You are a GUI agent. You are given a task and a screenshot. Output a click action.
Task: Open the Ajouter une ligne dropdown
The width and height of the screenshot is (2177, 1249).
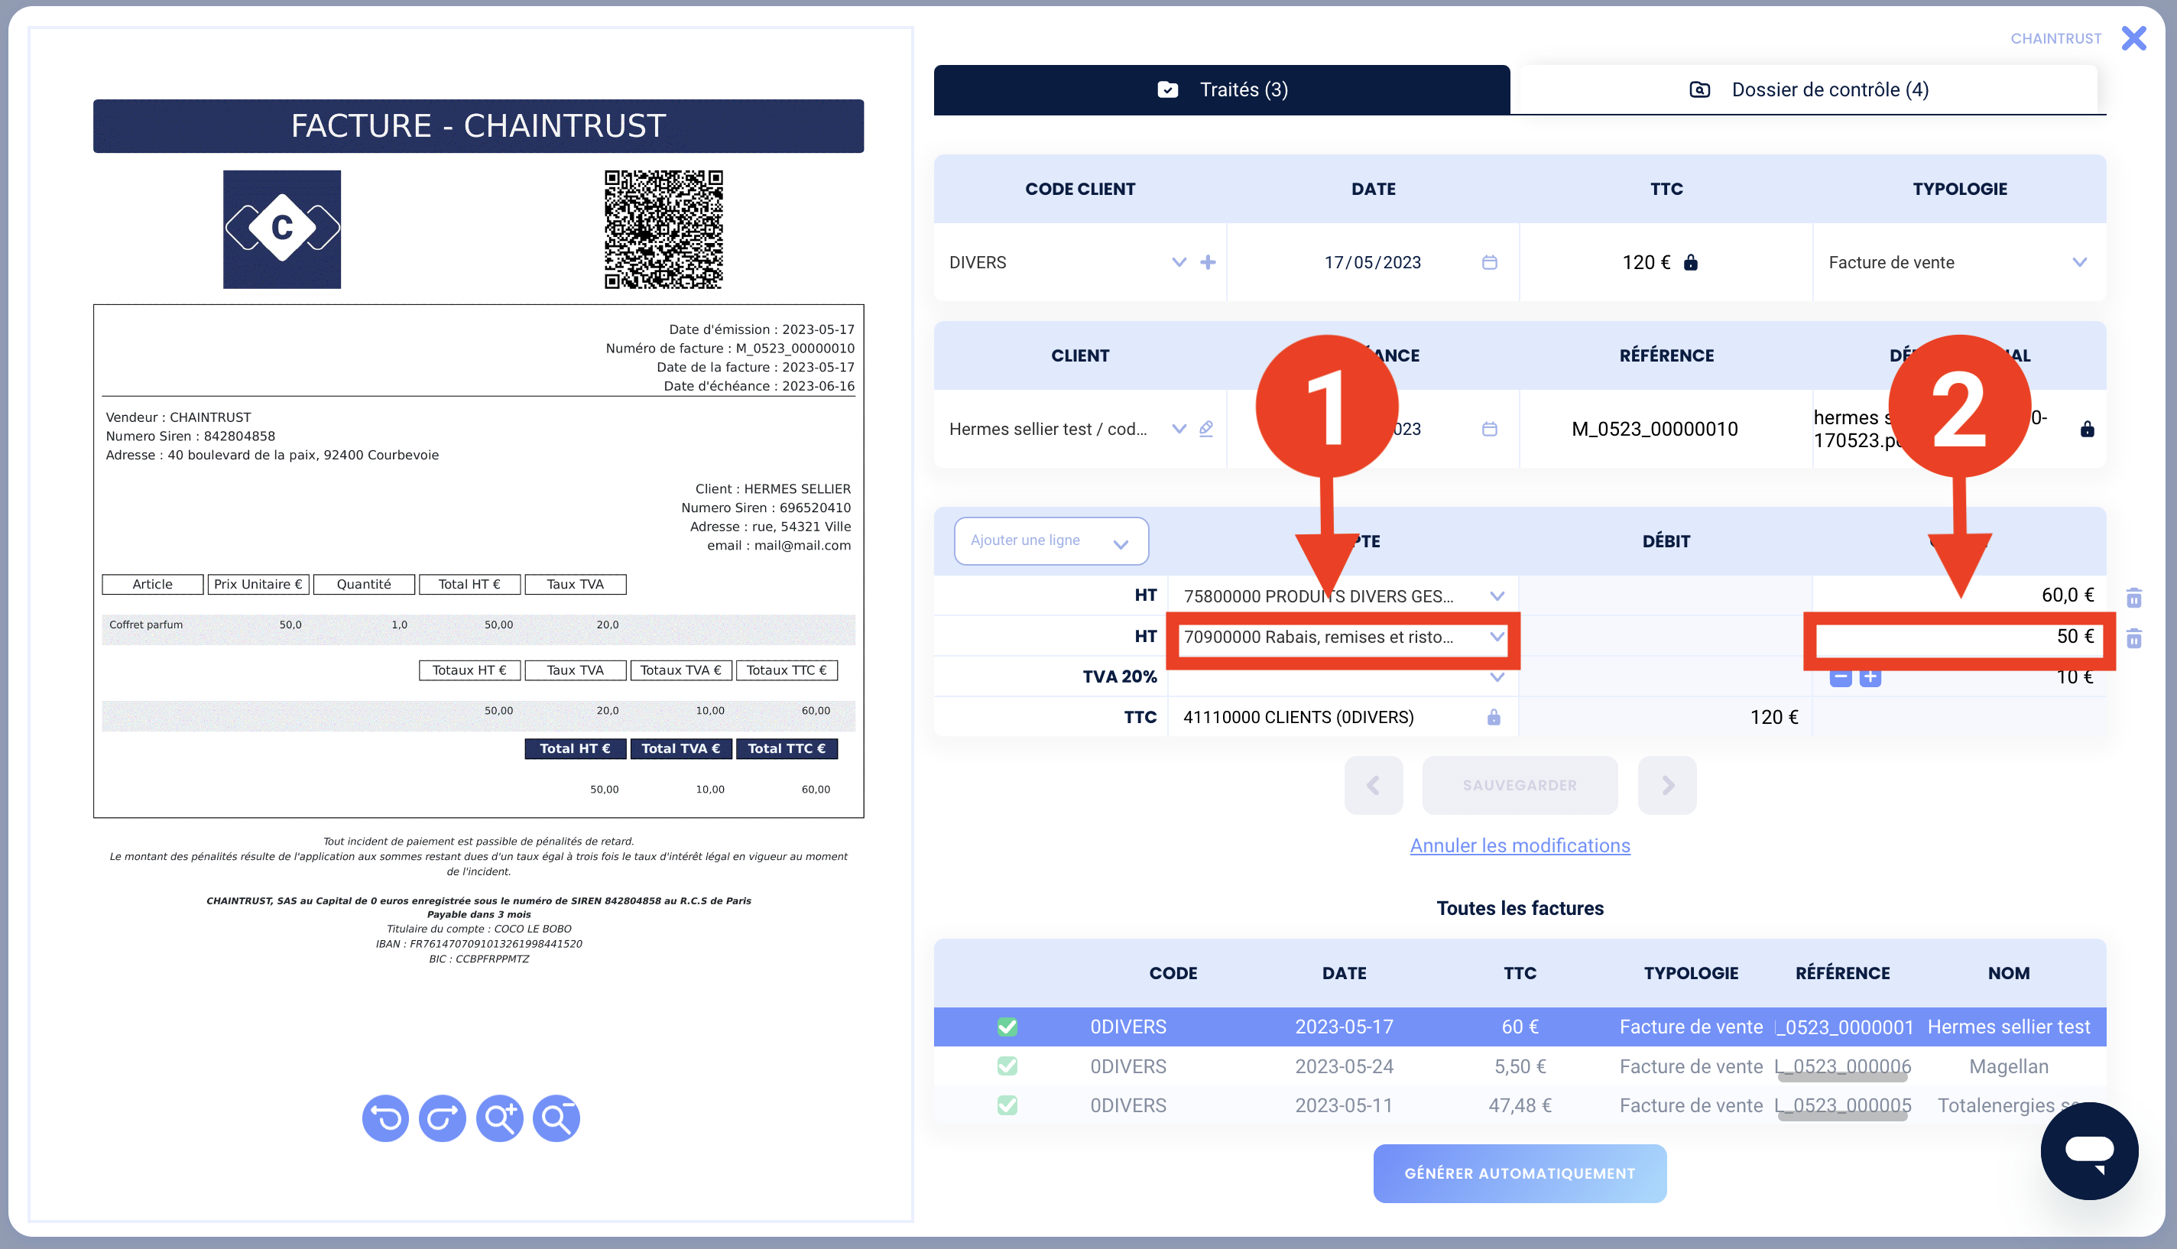pyautogui.click(x=1052, y=540)
